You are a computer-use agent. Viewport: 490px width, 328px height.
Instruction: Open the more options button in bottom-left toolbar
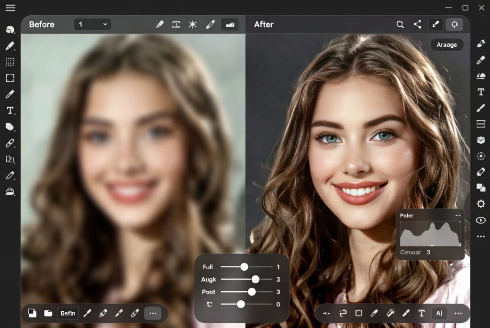[x=153, y=313]
